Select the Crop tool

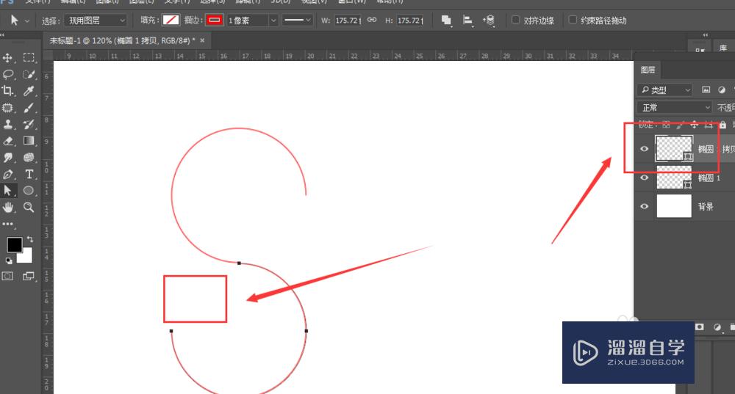(7, 91)
